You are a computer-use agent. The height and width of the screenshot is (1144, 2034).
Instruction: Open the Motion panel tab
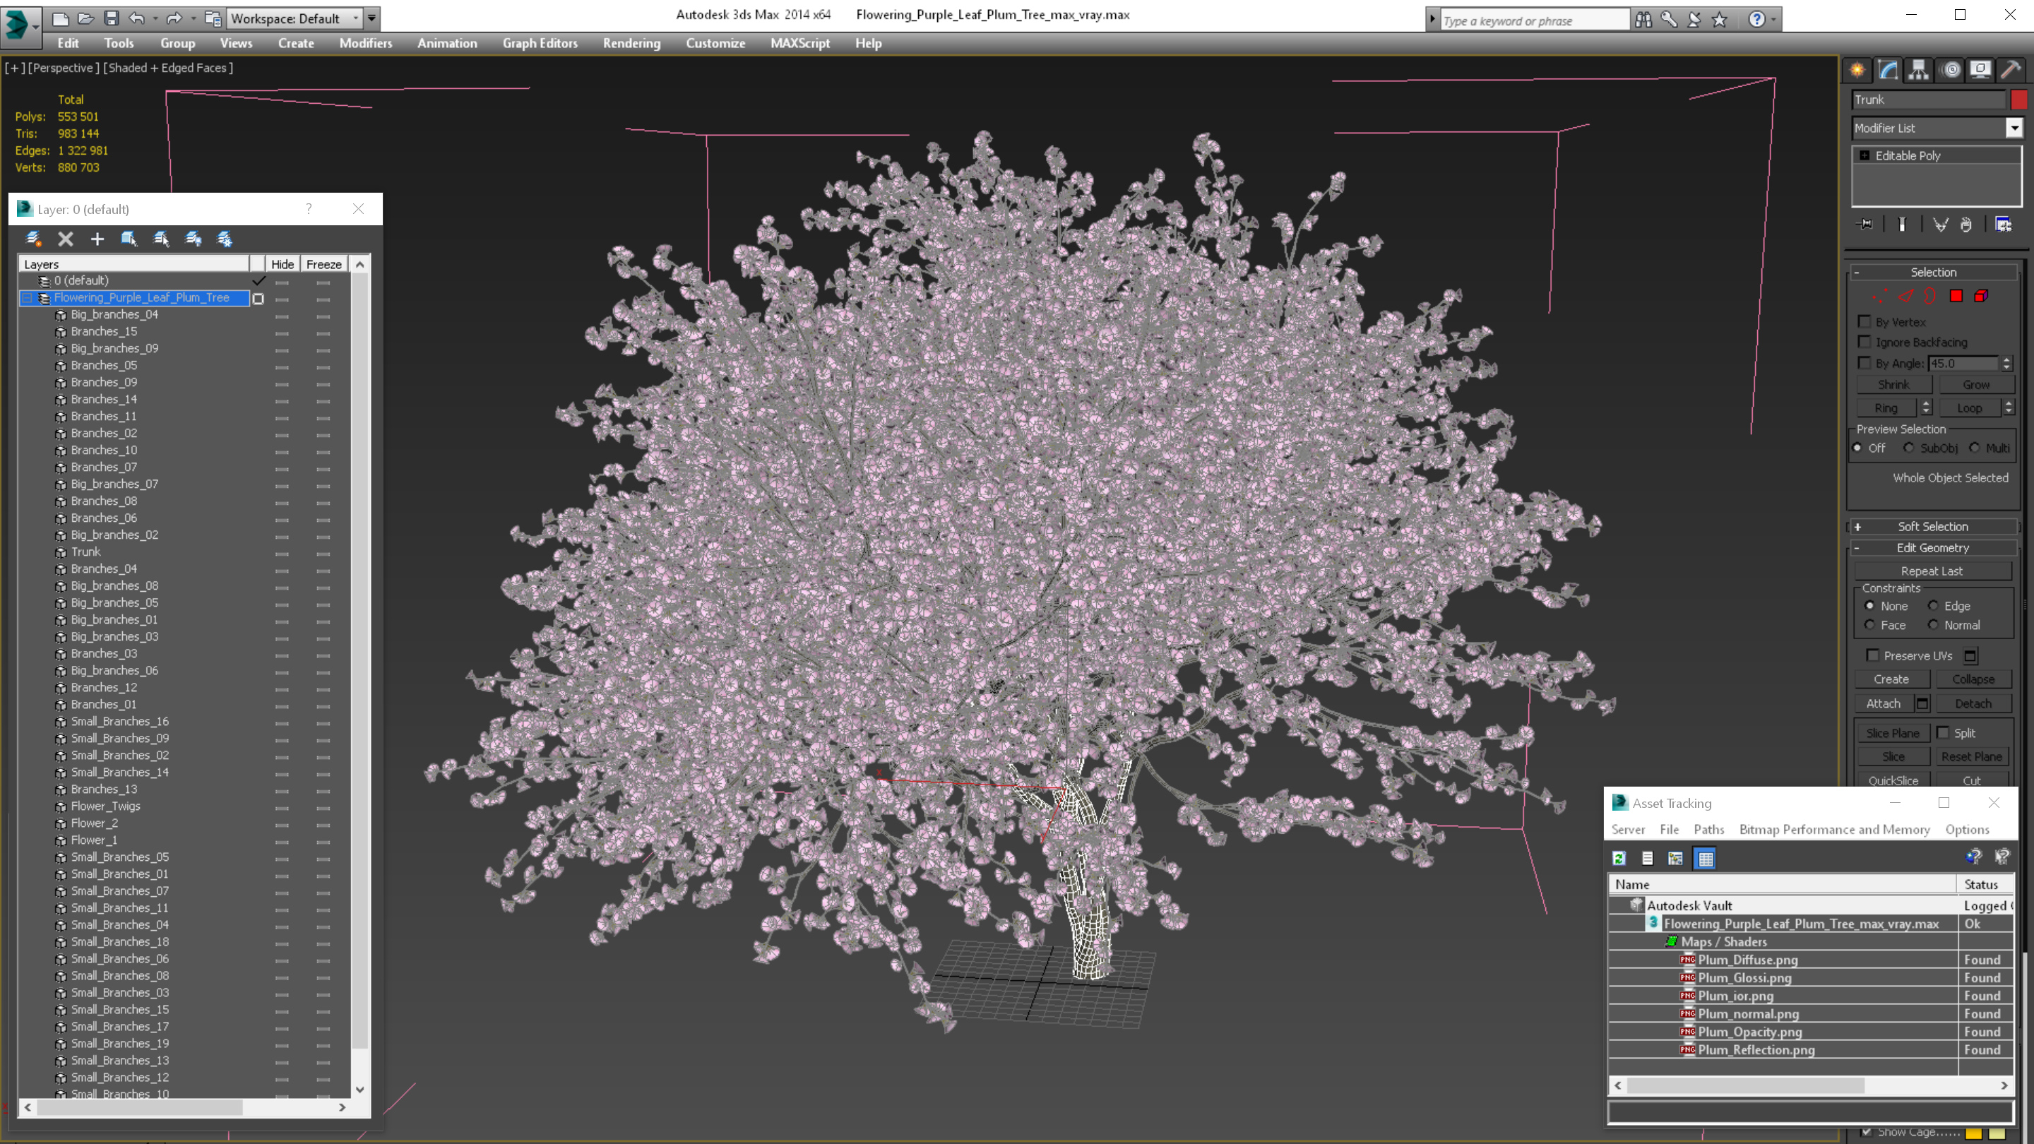(1950, 71)
